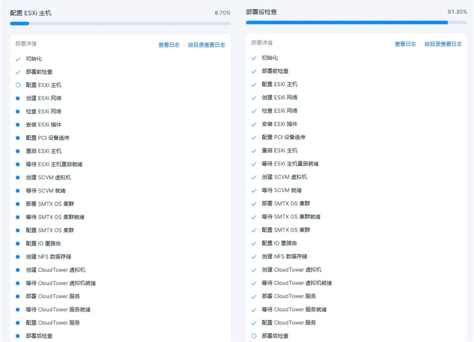Click the blue dot beside 配置 PCI 设备透传
The image size is (474, 342).
[x=18, y=138]
